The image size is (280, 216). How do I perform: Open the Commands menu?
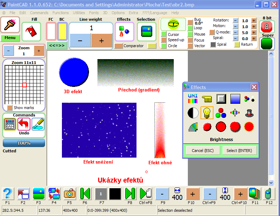[39, 13]
